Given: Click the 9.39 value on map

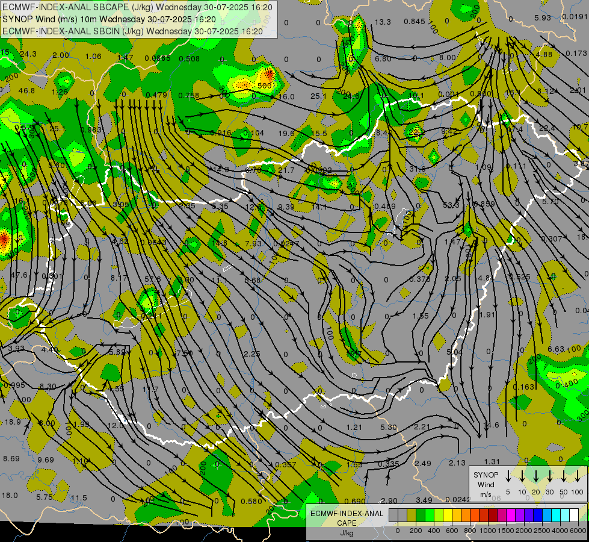Looking at the screenshot, I should coord(286,207).
